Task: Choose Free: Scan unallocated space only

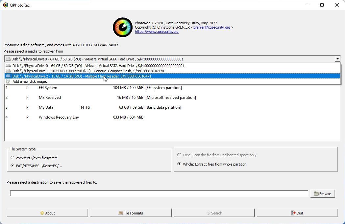Action: tap(179, 155)
